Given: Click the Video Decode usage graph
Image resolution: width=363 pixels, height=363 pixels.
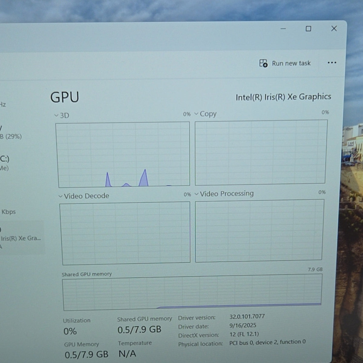Looking at the screenshot, I should tap(126, 233).
